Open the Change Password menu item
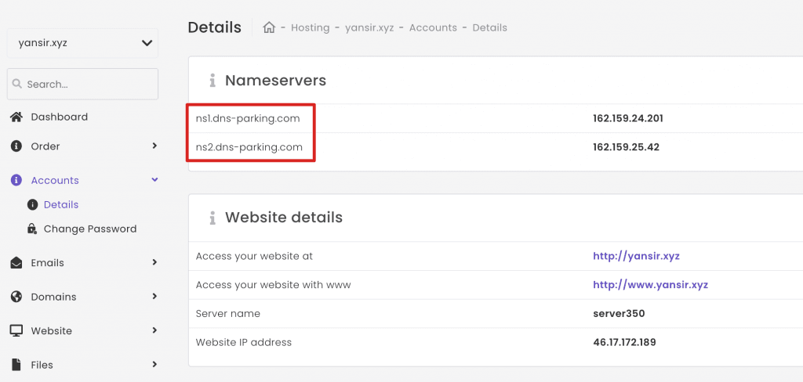 [90, 229]
